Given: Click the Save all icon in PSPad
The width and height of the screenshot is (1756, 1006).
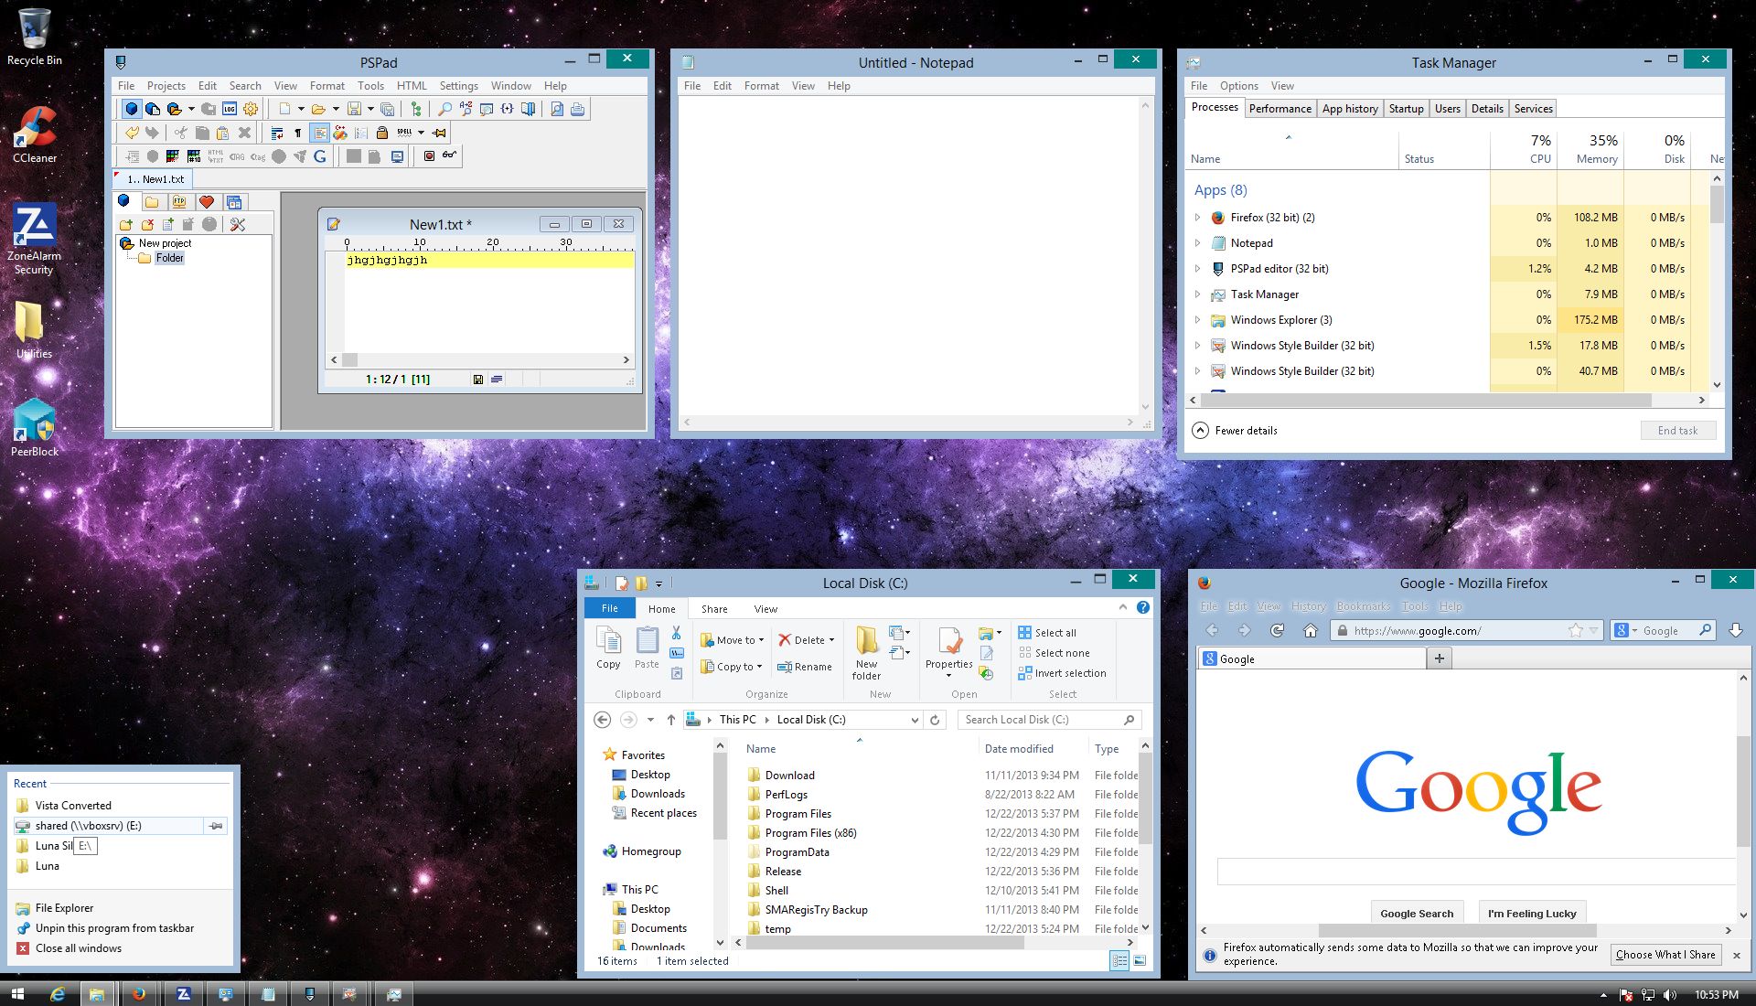Looking at the screenshot, I should coord(388,109).
